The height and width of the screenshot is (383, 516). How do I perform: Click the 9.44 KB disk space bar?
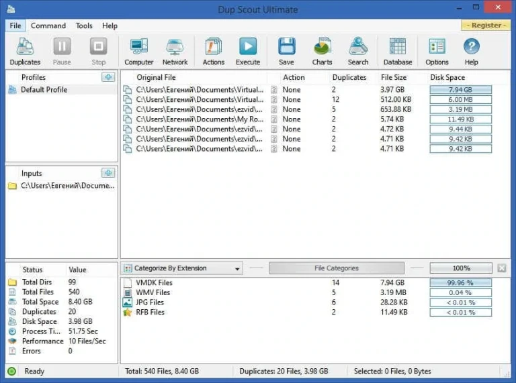[x=461, y=129]
